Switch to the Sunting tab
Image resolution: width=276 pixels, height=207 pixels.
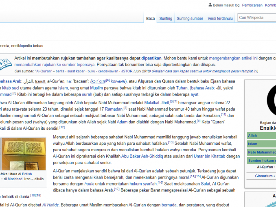(166, 18)
